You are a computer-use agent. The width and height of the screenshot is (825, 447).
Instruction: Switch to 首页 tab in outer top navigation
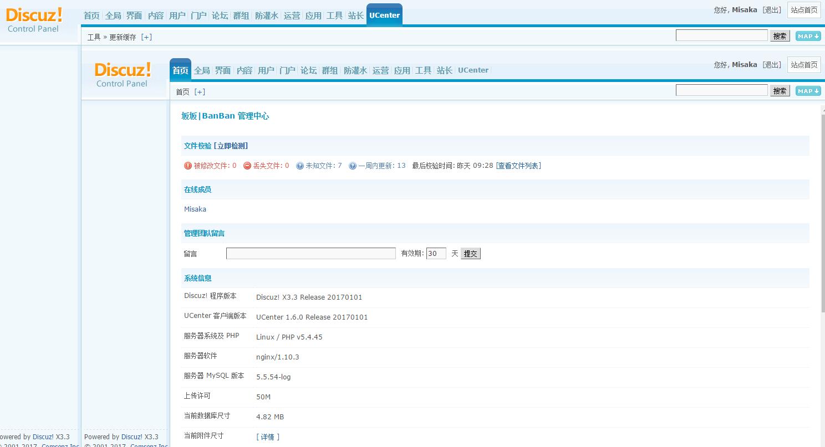91,16
